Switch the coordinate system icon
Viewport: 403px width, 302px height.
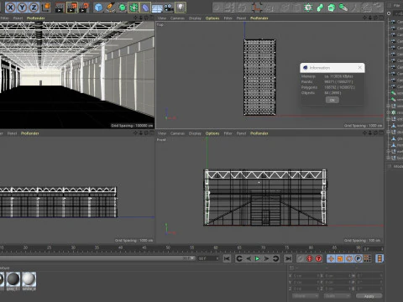coord(46,8)
